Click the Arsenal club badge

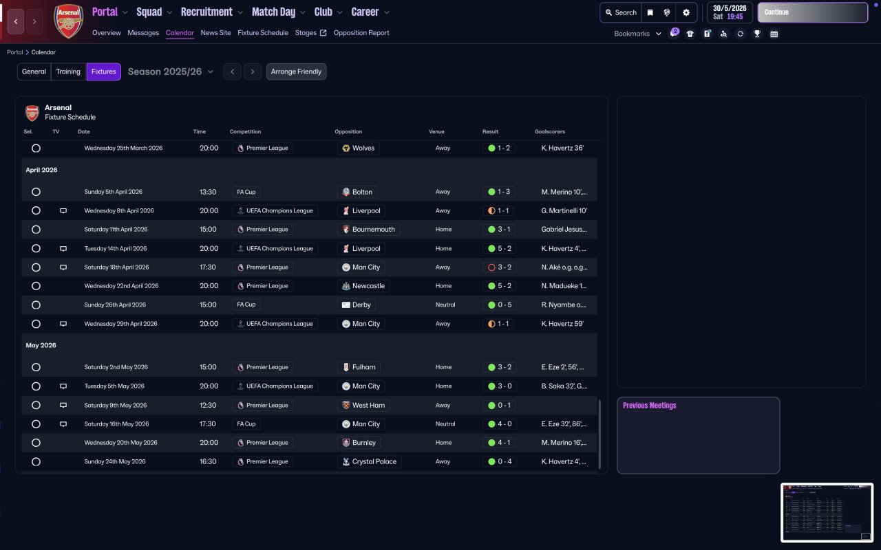[x=68, y=21]
